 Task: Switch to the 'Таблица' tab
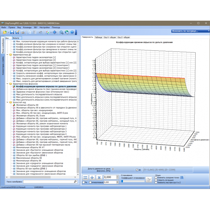click(98, 37)
